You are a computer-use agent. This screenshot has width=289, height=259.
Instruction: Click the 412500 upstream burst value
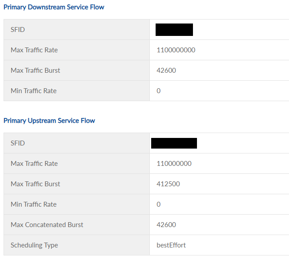point(169,184)
